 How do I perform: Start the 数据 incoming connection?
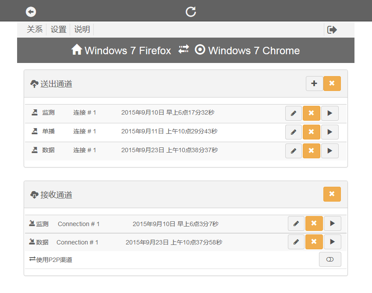point(332,242)
